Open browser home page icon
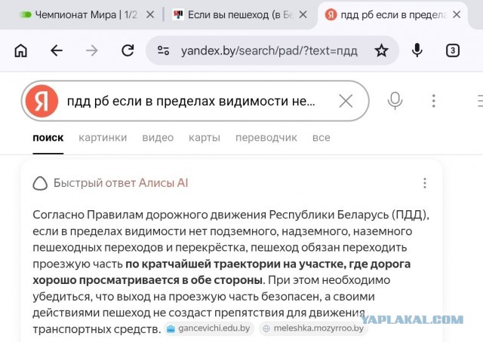 click(21, 50)
